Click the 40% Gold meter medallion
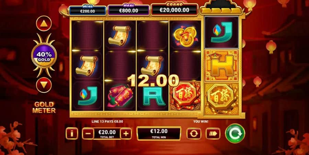Image resolution: width=309 pixels, height=155 pixels. [x=44, y=55]
